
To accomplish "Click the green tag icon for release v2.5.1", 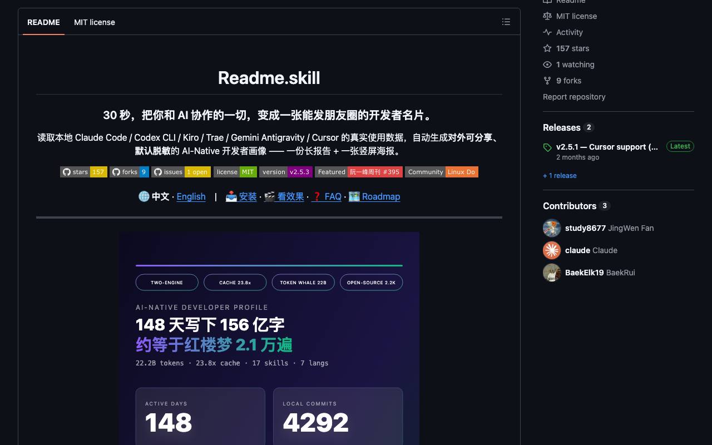I will click(x=547, y=147).
